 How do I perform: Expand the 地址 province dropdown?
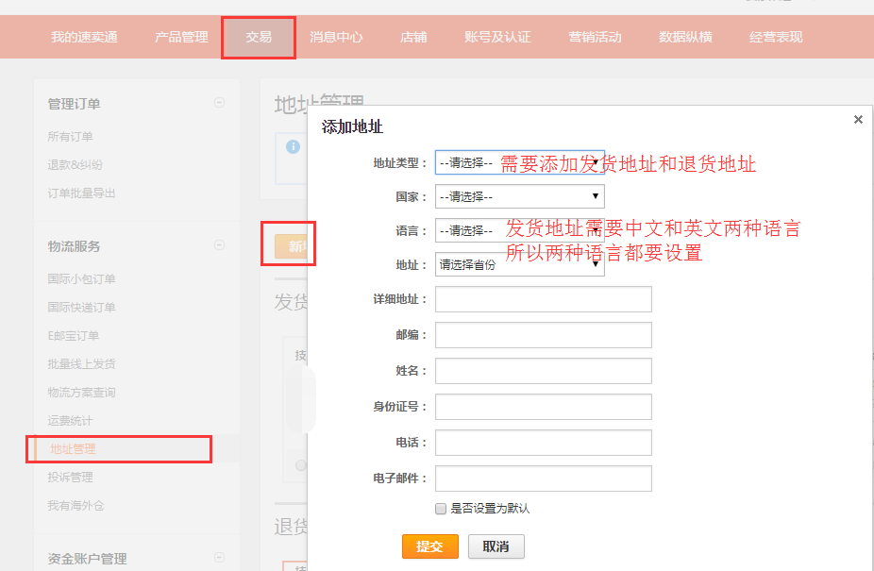pyautogui.click(x=519, y=264)
